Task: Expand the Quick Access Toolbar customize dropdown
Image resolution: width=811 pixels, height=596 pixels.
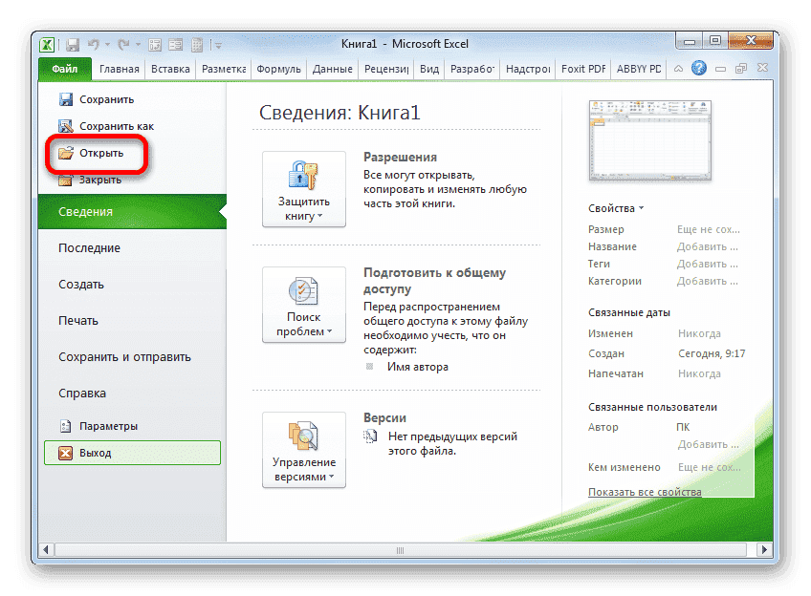Action: (218, 44)
